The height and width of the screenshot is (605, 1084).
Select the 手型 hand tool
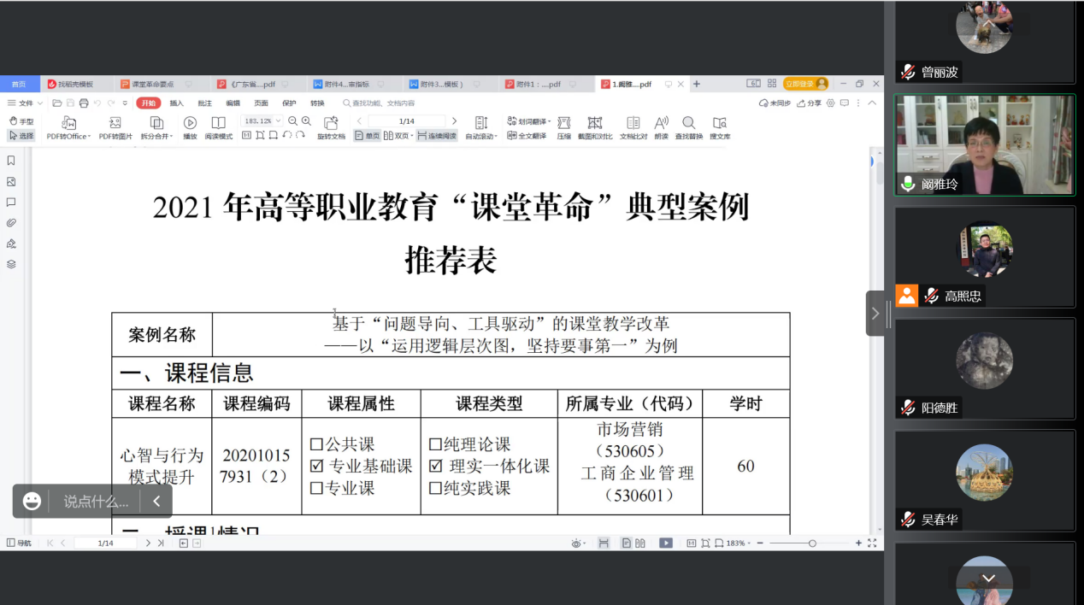click(21, 121)
